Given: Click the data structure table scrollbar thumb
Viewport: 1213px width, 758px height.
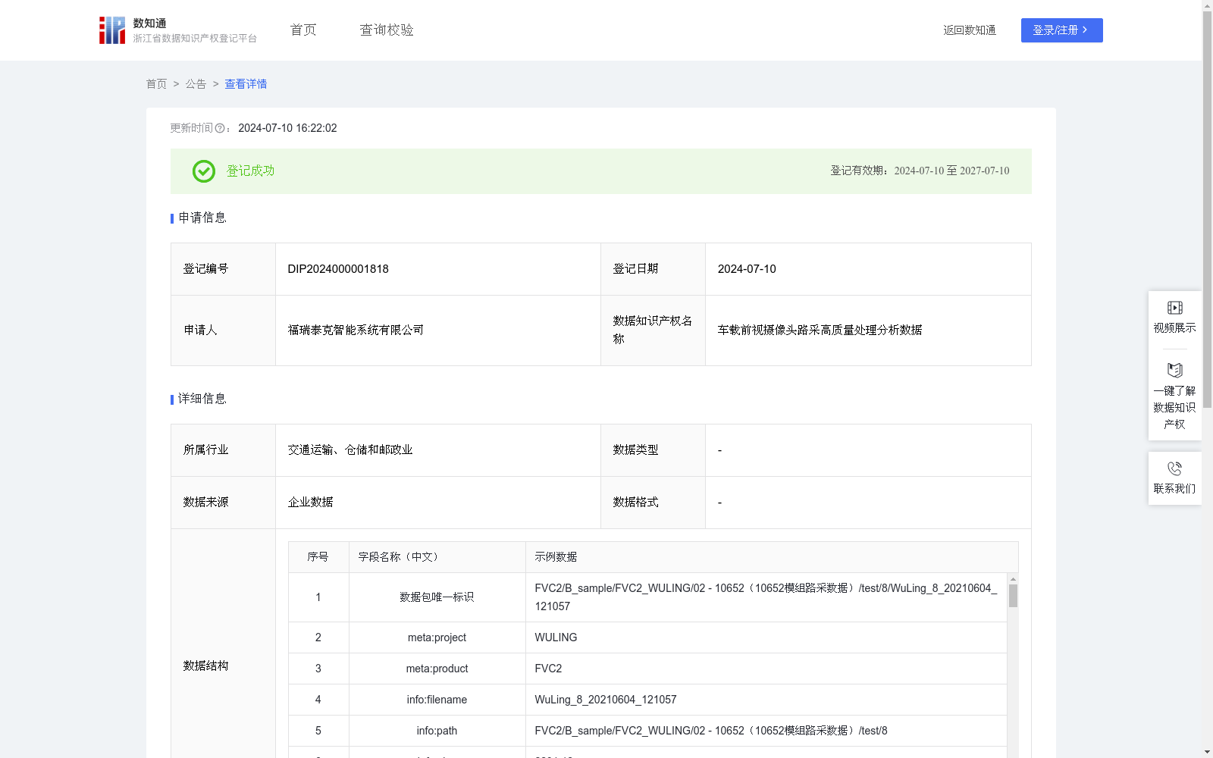Looking at the screenshot, I should (x=1013, y=596).
